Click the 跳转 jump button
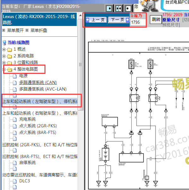 coord(156,19)
